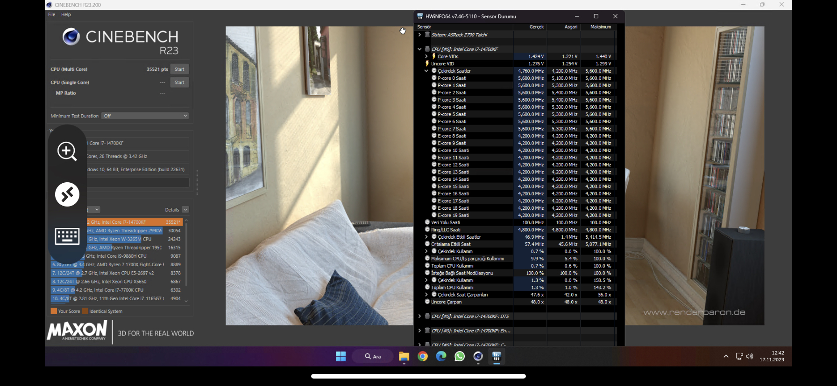Image resolution: width=837 pixels, height=386 pixels.
Task: Click the Windows Start icon on taskbar
Action: pyautogui.click(x=341, y=357)
